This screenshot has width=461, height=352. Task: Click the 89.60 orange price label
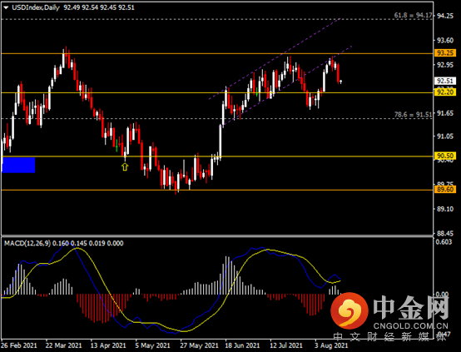(x=445, y=190)
